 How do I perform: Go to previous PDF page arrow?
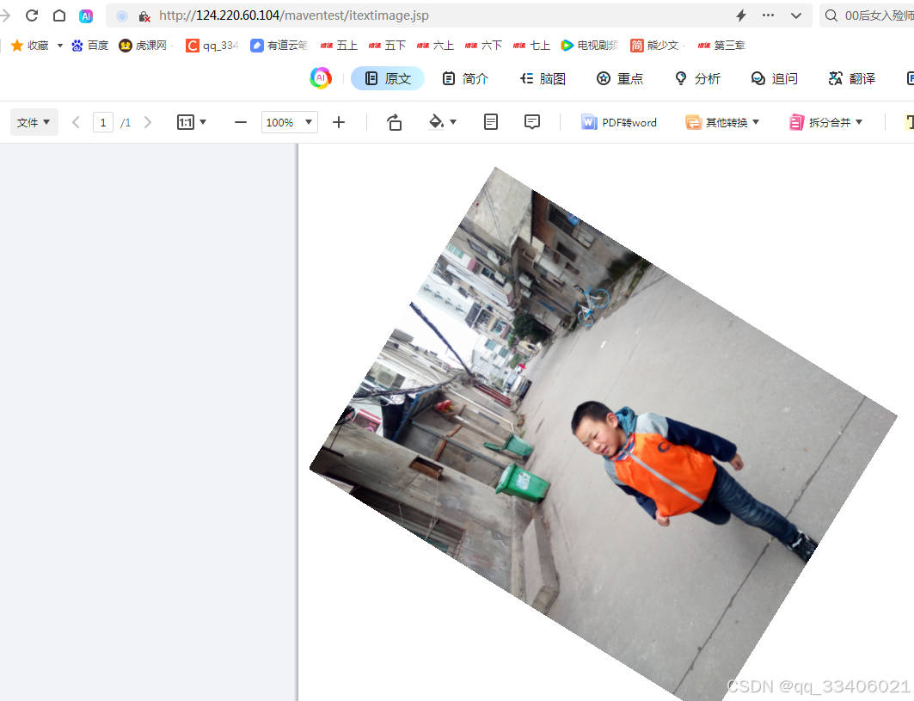point(76,122)
